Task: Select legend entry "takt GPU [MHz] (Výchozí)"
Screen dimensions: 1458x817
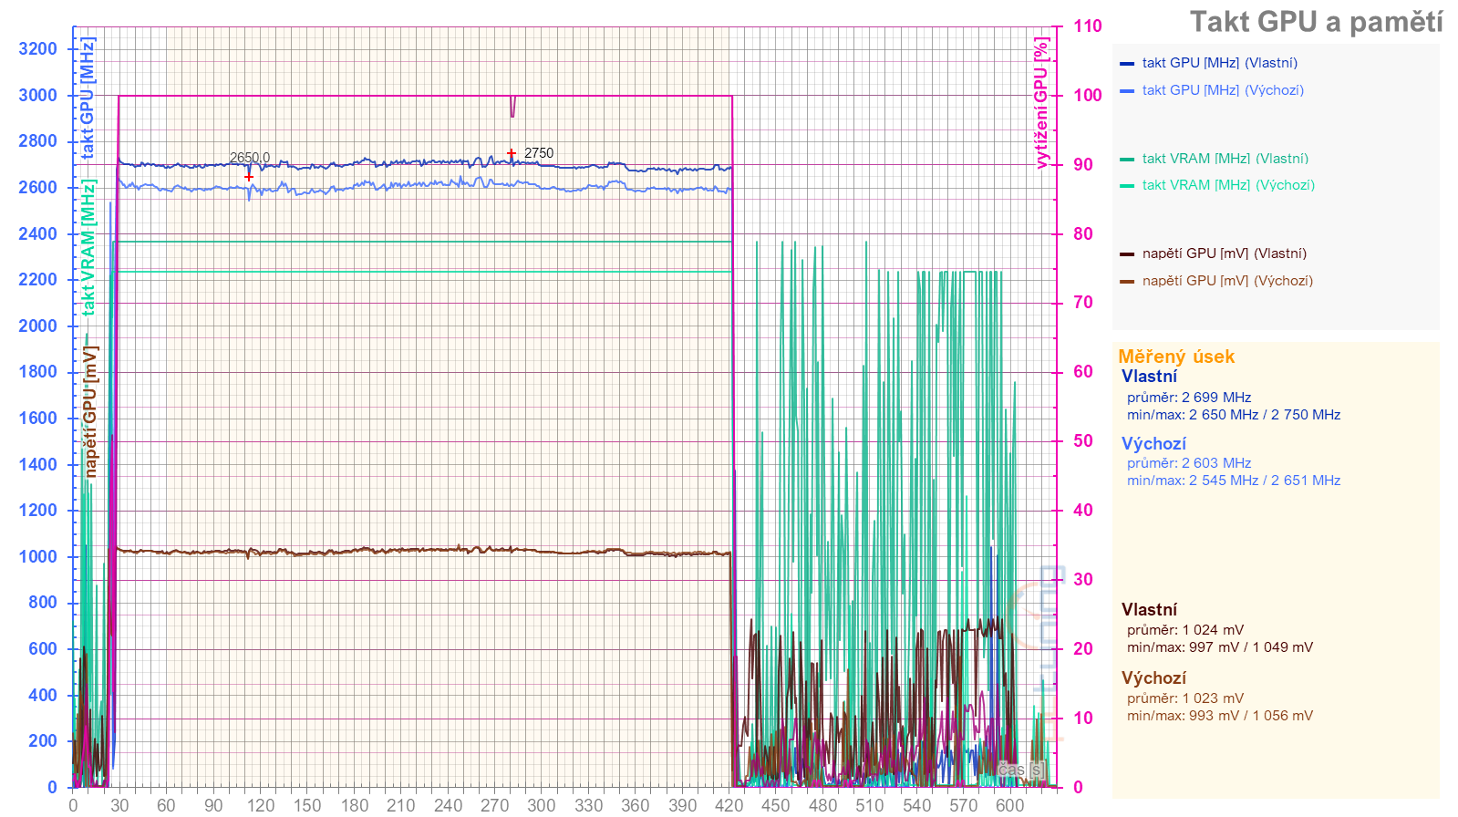Action: [x=1223, y=90]
